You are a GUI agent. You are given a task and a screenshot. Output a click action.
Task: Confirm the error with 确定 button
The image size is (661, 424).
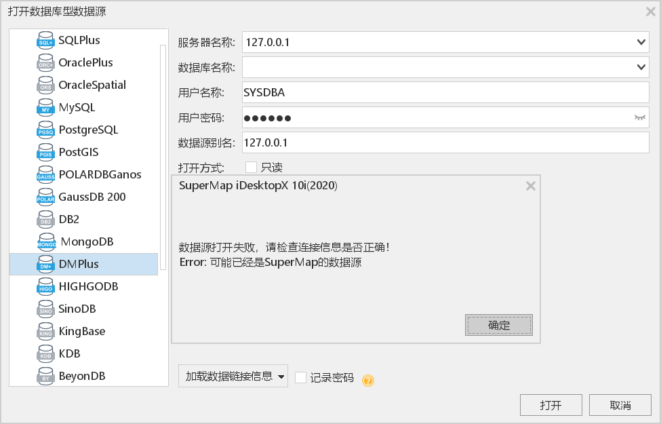[x=499, y=325]
